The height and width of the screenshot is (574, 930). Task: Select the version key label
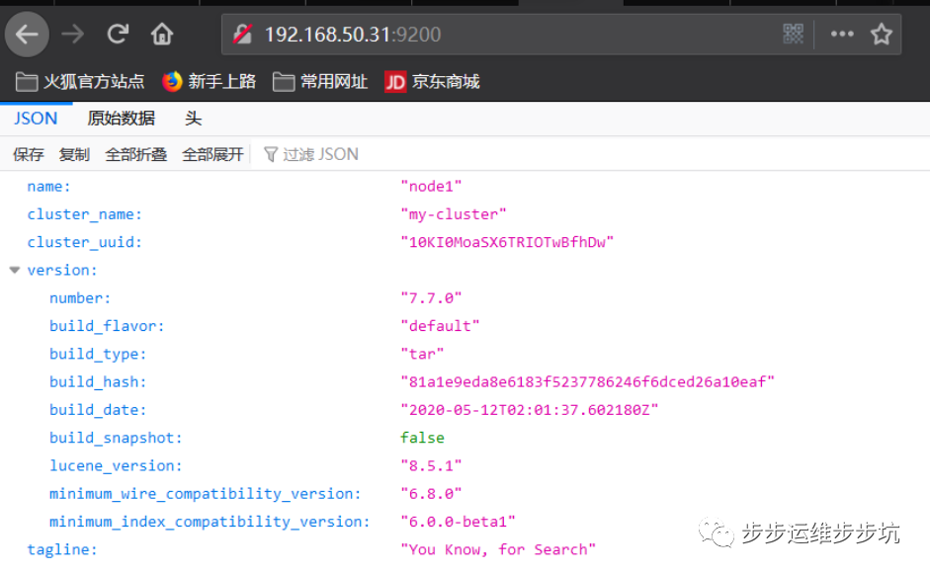pos(62,270)
